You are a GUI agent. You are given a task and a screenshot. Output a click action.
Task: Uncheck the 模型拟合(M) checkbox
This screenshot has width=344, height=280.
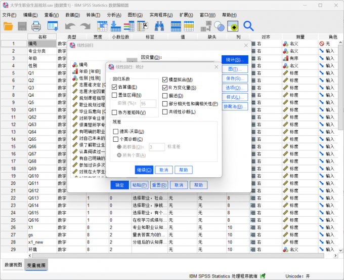pyautogui.click(x=165, y=79)
